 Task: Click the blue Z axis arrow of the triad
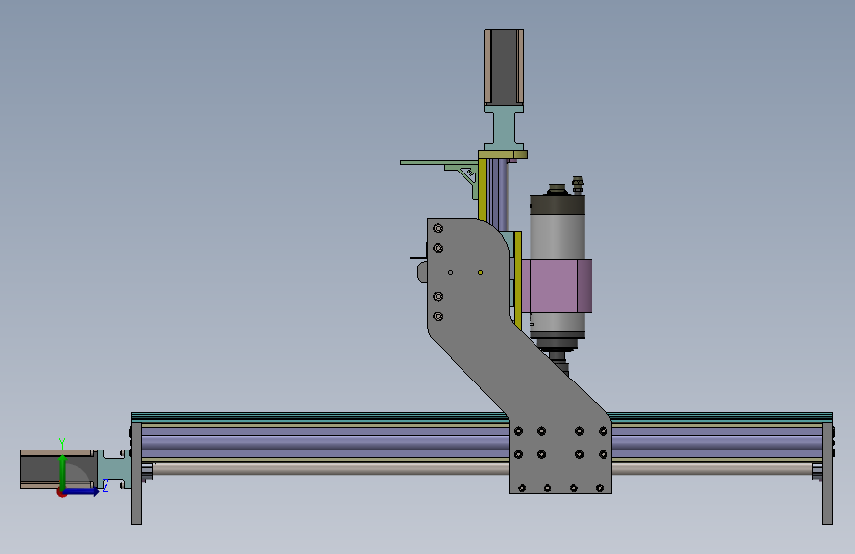point(83,491)
